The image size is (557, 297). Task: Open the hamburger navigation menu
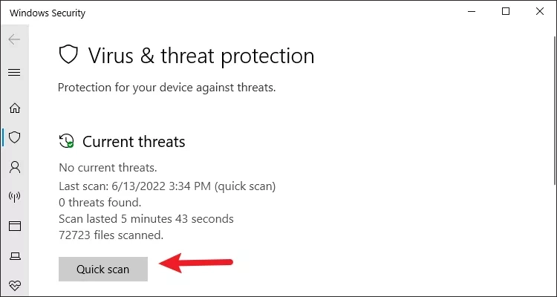(x=14, y=73)
